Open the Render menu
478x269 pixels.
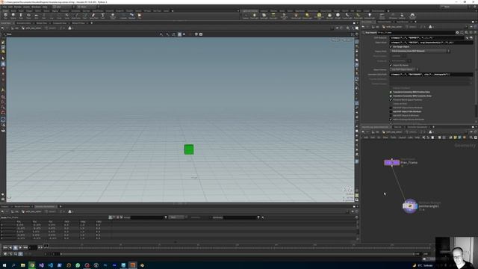pos(18,7)
